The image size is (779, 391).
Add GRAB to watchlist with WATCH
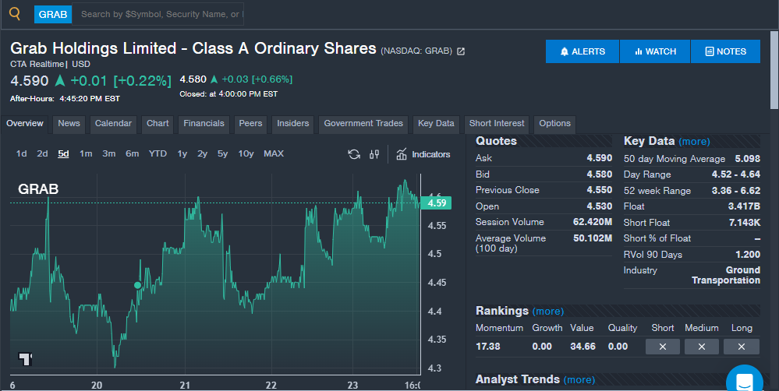click(655, 51)
